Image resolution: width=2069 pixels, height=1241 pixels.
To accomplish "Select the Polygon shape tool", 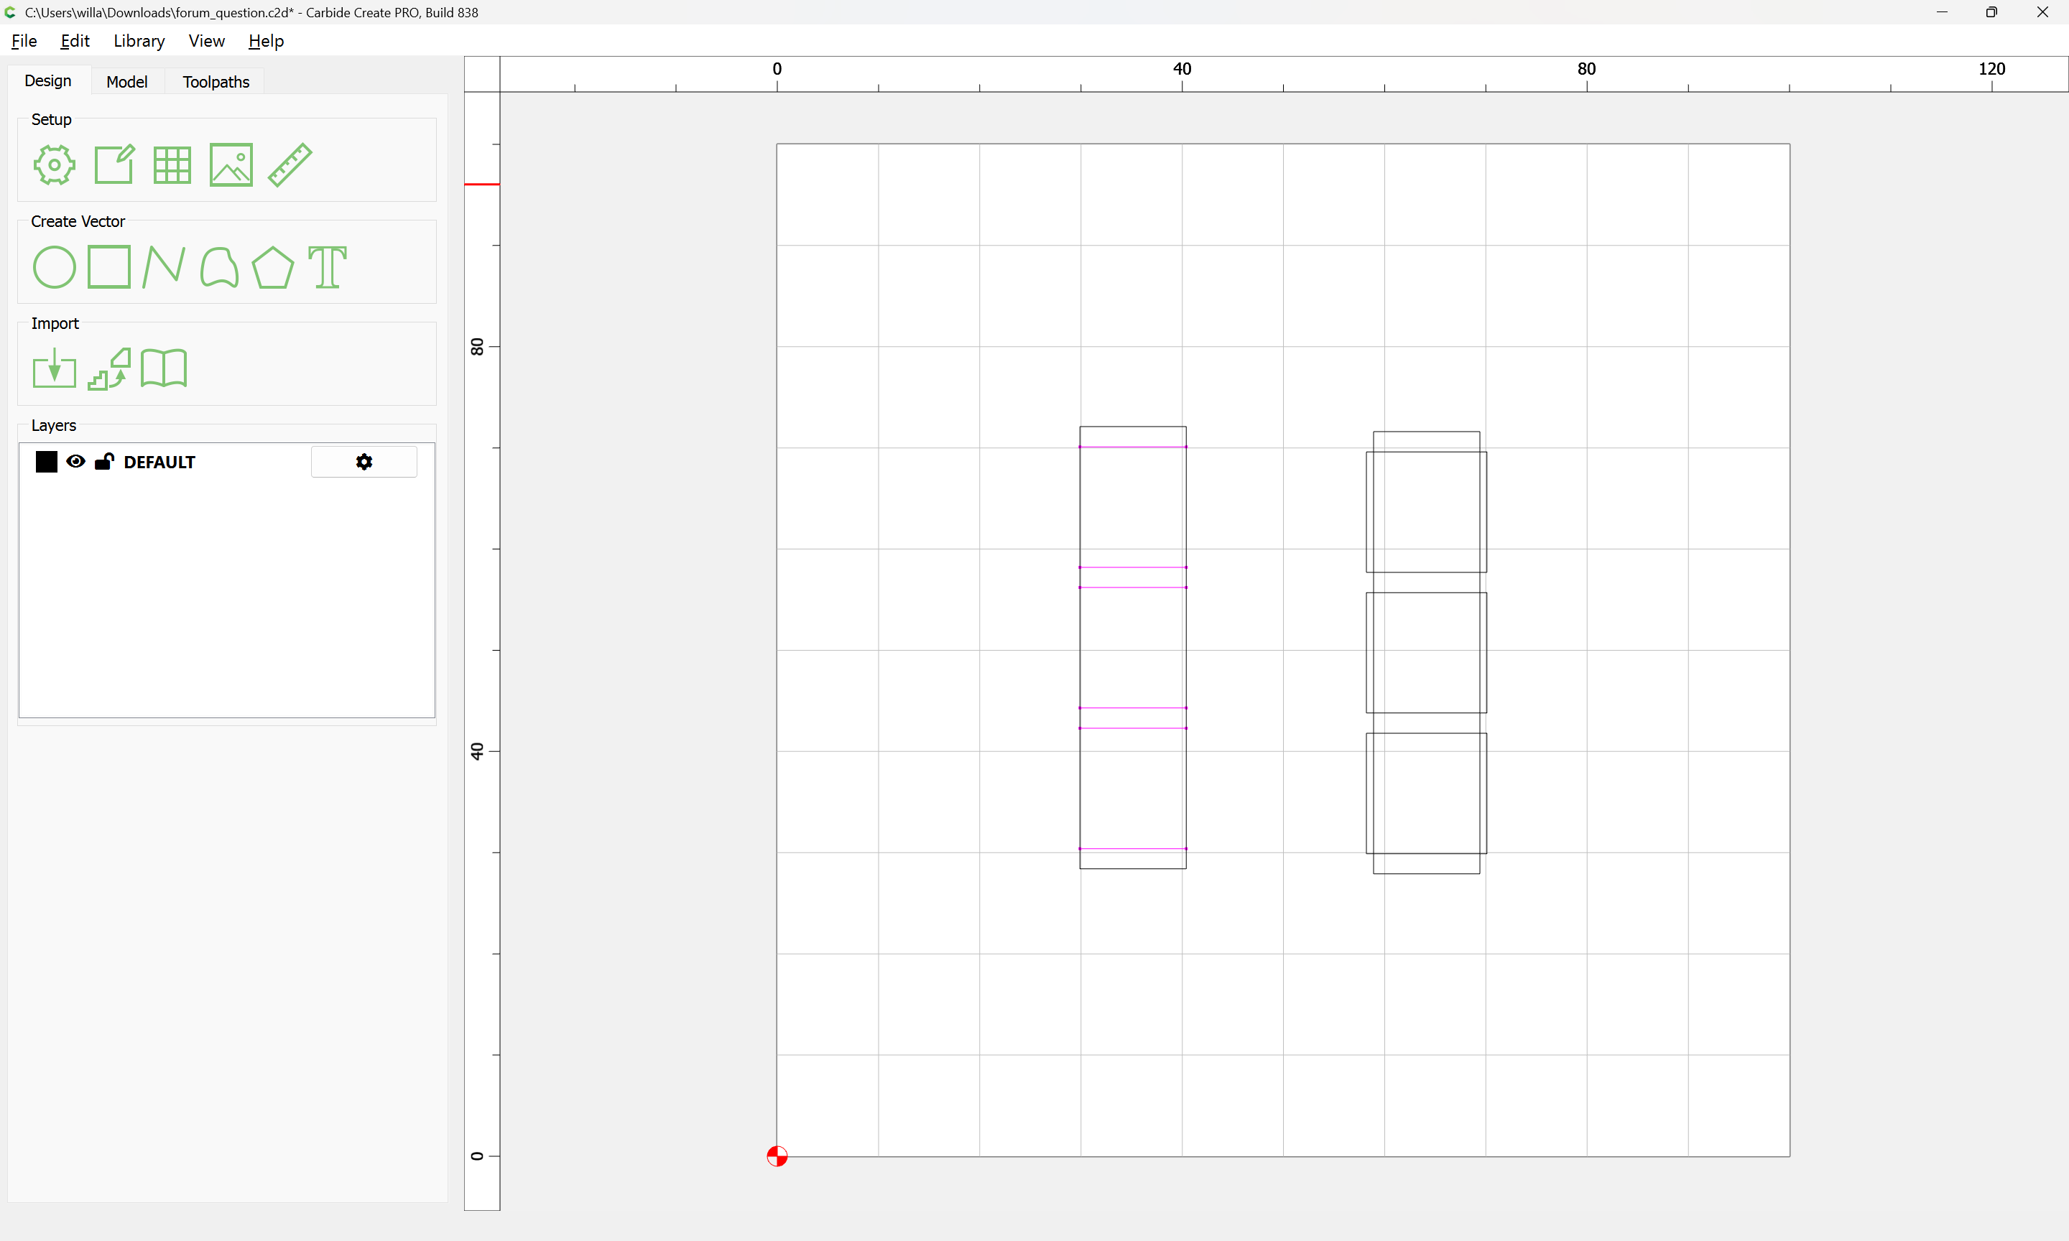I will point(272,268).
